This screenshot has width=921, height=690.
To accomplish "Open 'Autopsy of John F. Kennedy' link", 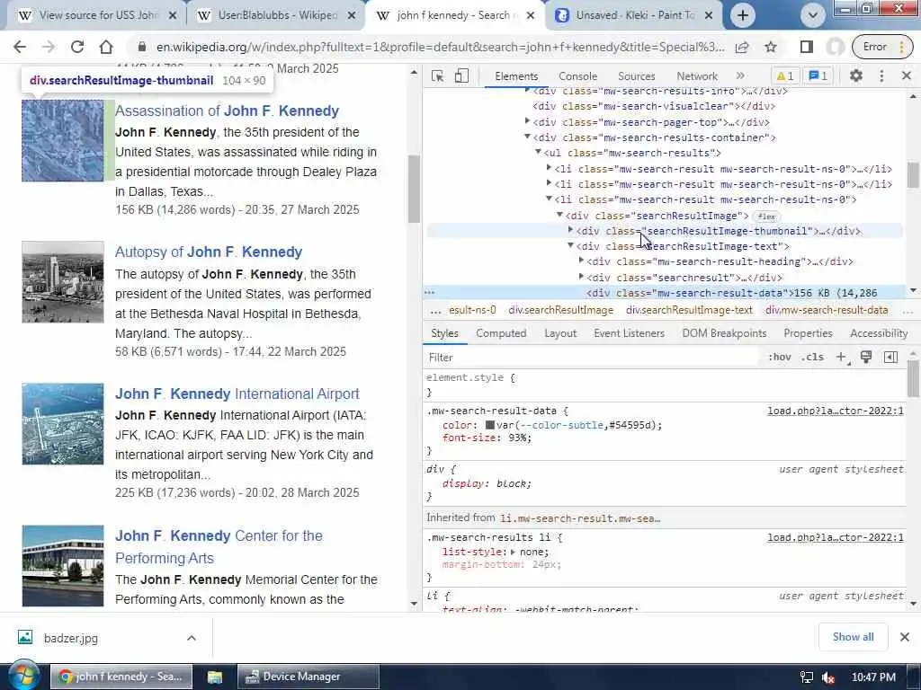I will pyautogui.click(x=209, y=252).
